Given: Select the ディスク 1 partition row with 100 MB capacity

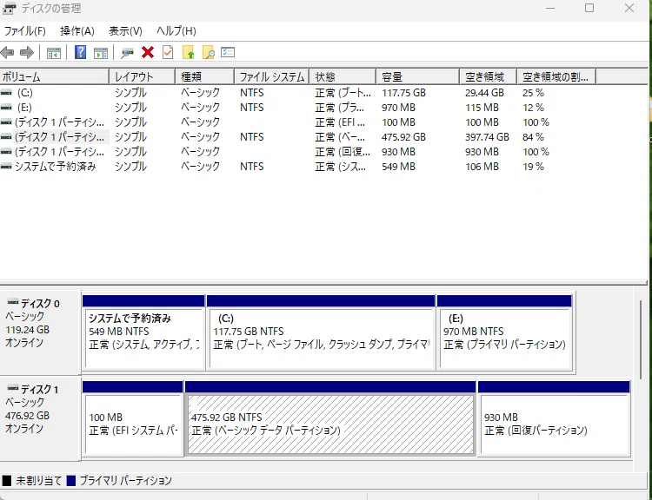Looking at the screenshot, I should 297,122.
